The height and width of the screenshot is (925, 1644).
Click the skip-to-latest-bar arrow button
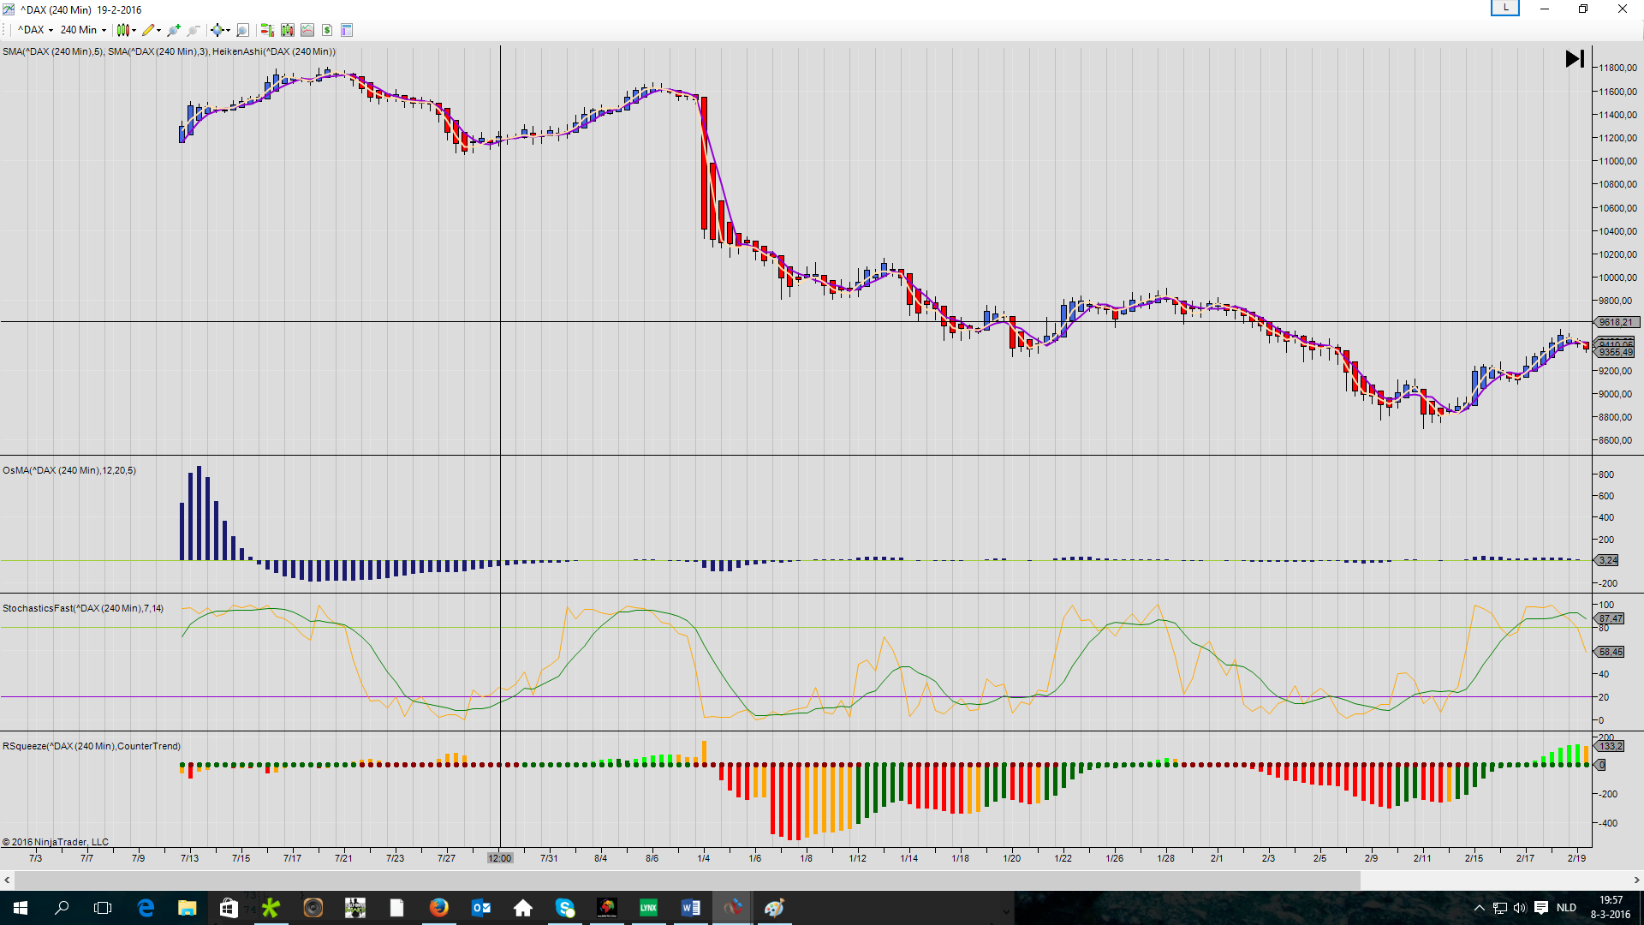point(1575,59)
